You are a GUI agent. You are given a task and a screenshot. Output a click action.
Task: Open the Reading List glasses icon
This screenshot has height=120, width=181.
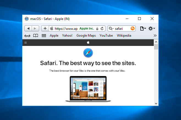[27, 36]
